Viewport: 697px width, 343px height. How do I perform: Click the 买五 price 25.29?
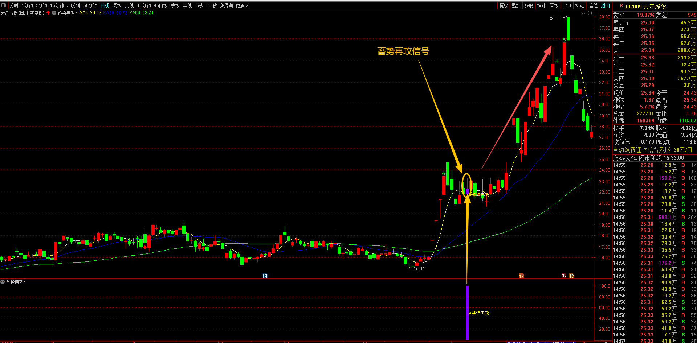click(x=648, y=85)
